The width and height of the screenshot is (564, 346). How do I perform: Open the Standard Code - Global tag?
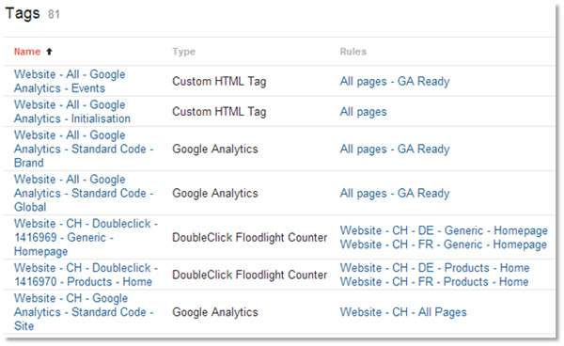[x=84, y=193]
